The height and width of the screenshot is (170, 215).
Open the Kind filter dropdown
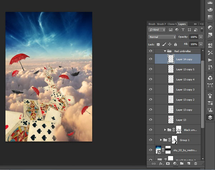tap(157, 30)
